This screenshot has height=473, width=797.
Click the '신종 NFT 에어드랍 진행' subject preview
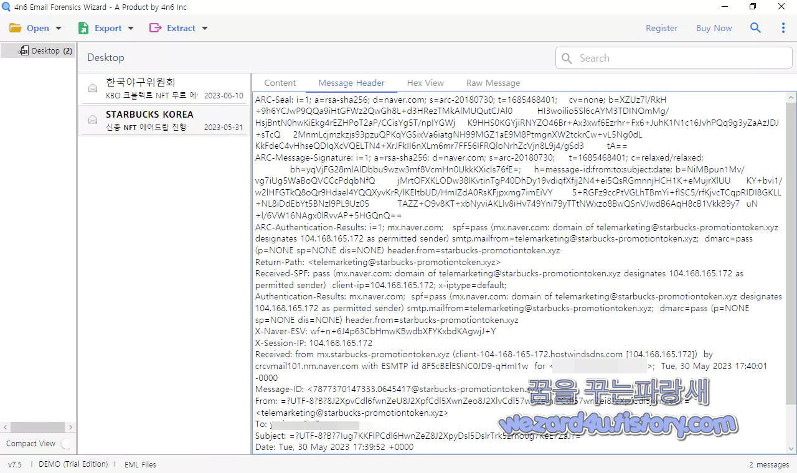tap(146, 128)
